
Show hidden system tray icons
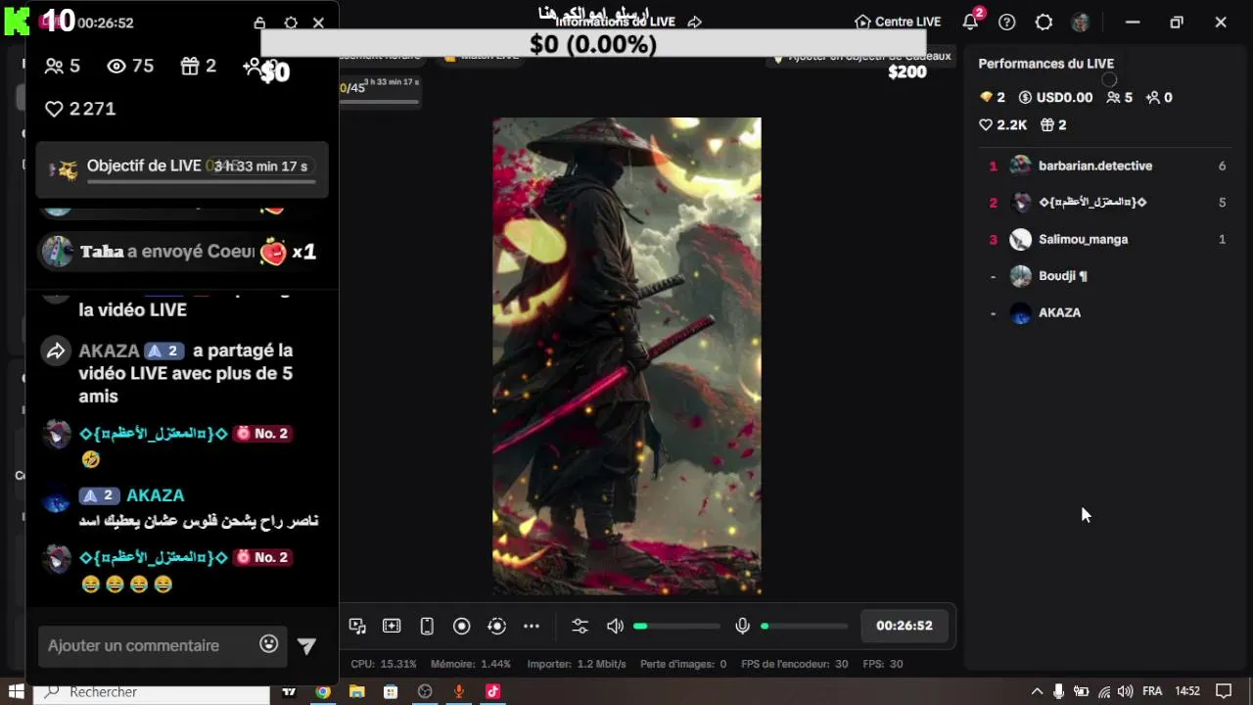point(1037,691)
